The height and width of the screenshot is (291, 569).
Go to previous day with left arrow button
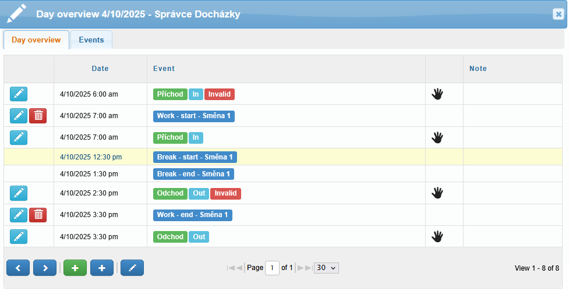pyautogui.click(x=18, y=268)
